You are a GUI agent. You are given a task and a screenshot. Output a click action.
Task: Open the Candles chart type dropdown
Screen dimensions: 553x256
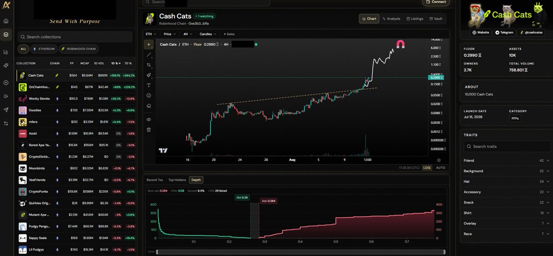(x=207, y=34)
